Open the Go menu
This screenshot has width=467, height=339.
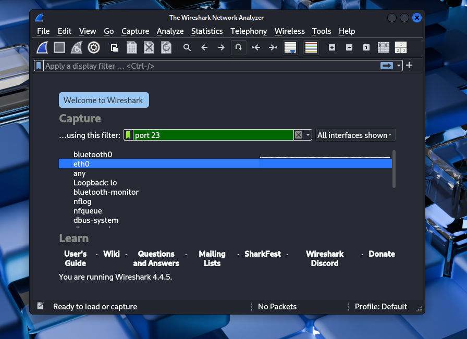(x=109, y=31)
